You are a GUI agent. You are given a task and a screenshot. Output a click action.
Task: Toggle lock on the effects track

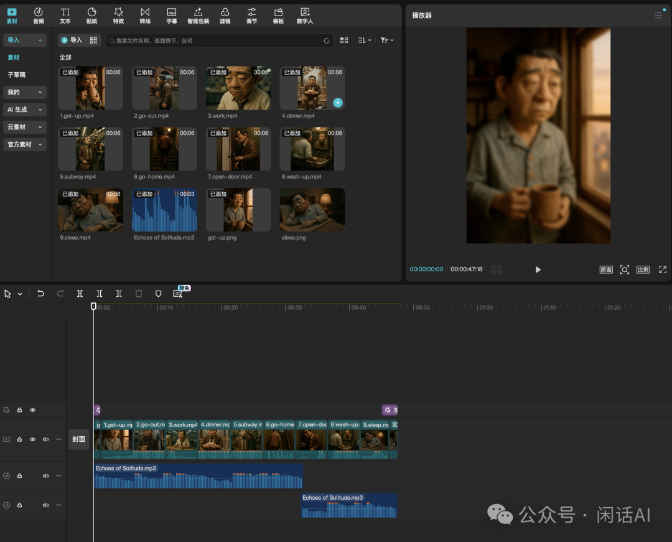tap(19, 410)
